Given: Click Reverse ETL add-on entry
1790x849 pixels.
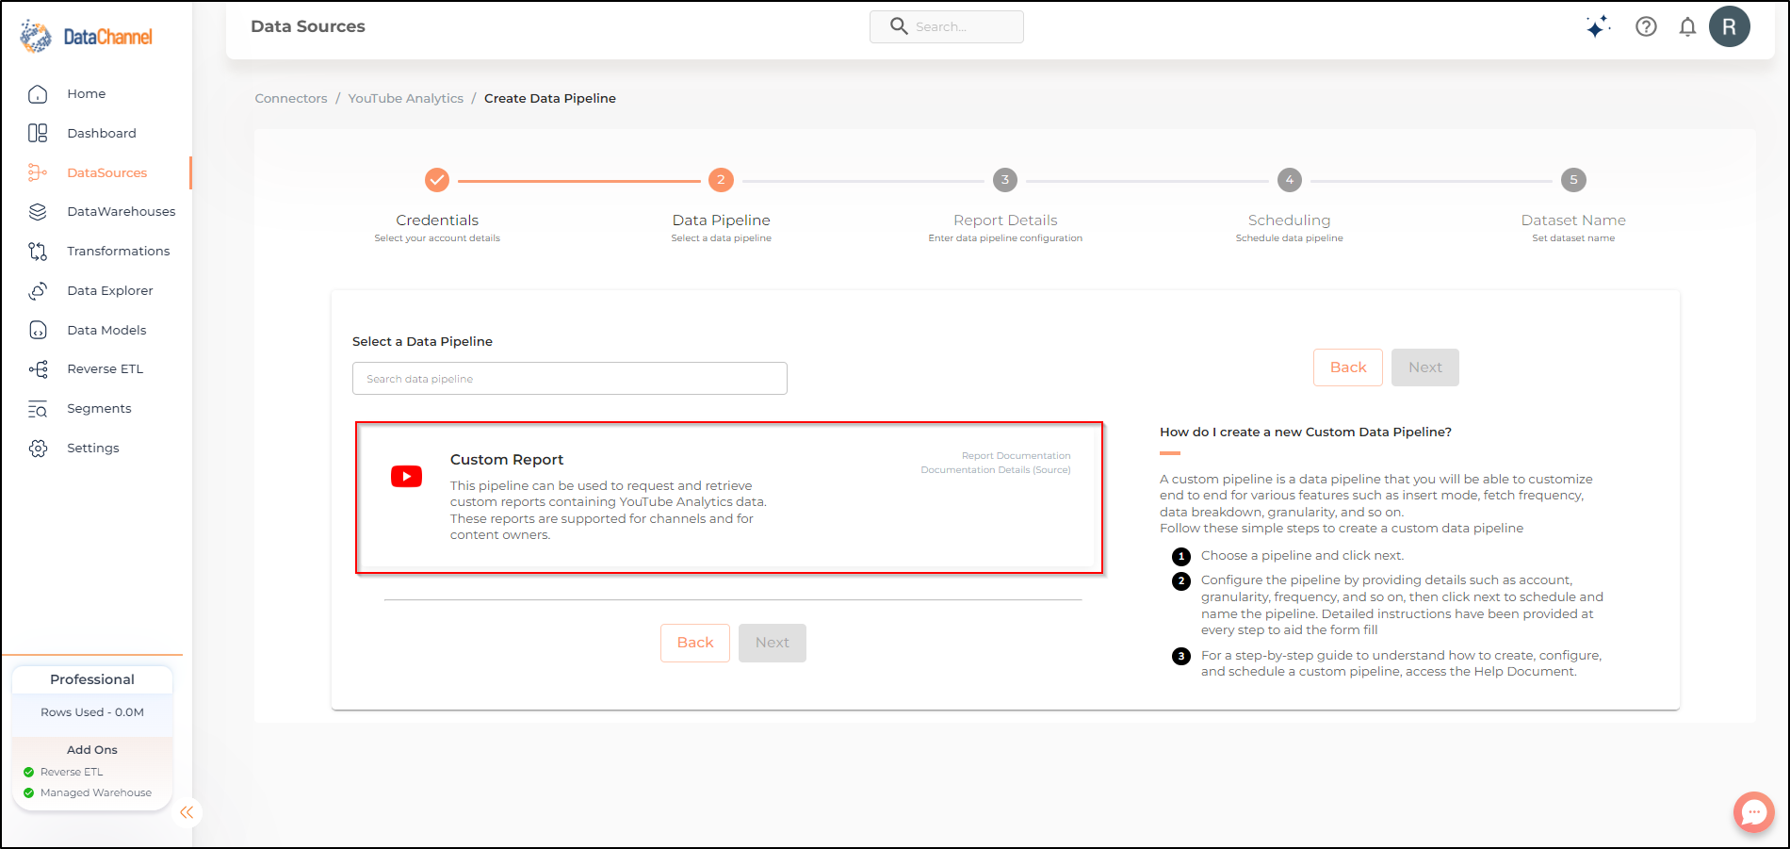Looking at the screenshot, I should [x=72, y=772].
